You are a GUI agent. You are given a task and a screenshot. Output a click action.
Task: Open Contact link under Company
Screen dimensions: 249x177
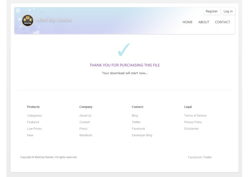click(85, 122)
